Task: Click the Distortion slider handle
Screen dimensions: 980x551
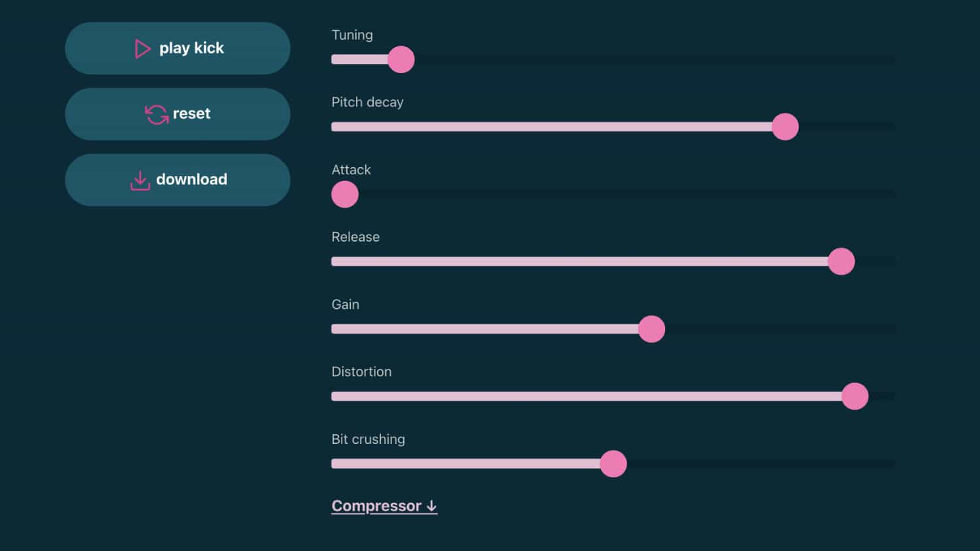Action: 855,396
